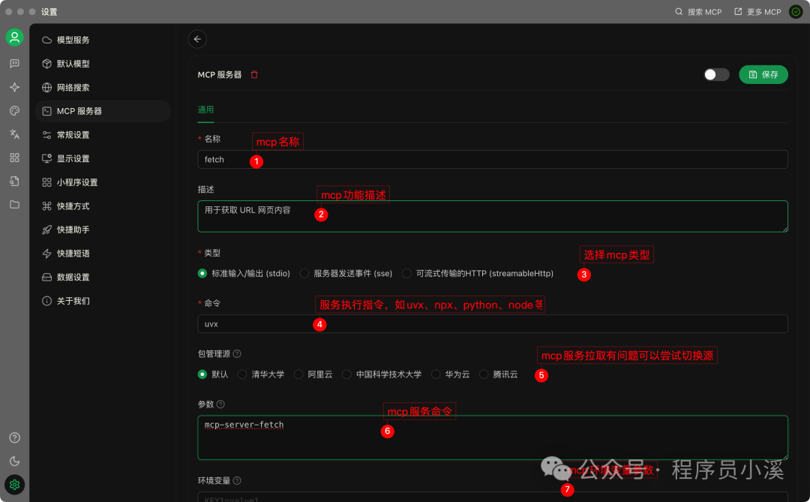810x502 pixels.
Task: Open the chat assistant sidebar icon
Action: point(14,63)
